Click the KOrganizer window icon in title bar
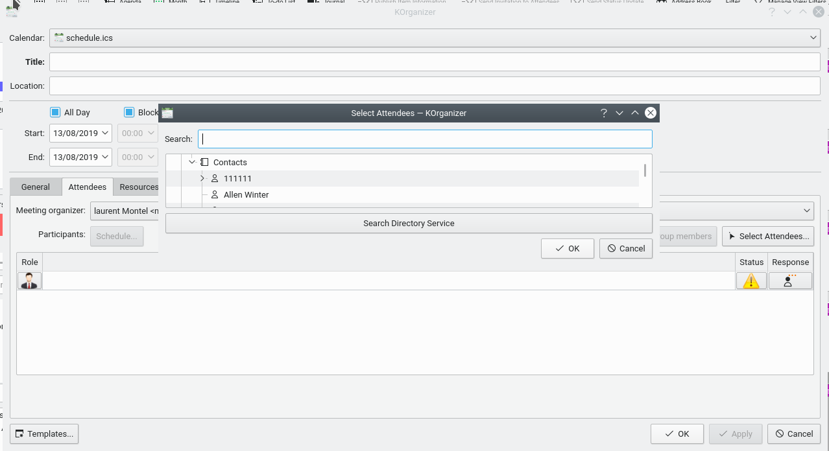This screenshot has height=451, width=829. (12, 11)
